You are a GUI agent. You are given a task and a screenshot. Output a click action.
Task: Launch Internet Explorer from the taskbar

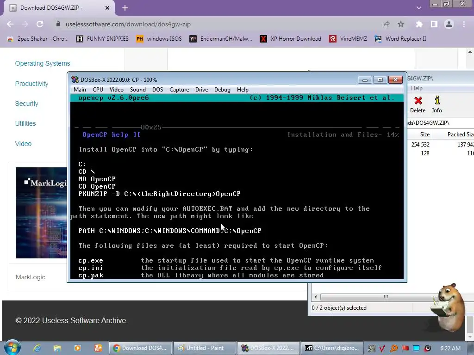(x=37, y=348)
